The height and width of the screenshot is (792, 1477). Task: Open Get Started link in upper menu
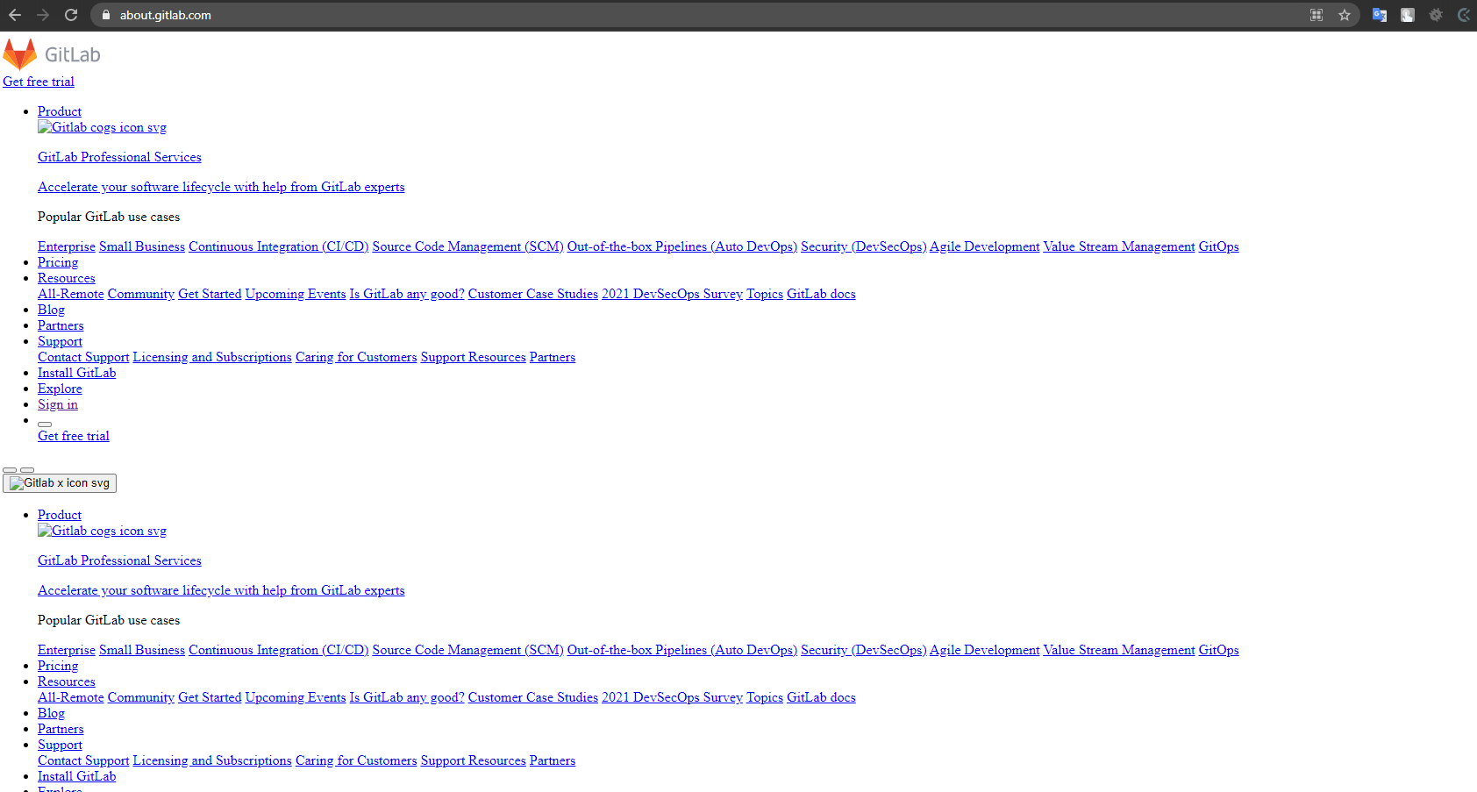coord(210,294)
